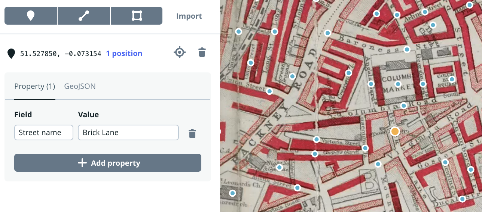Click the Import button
This screenshot has width=482, height=212.
pos(189,16)
